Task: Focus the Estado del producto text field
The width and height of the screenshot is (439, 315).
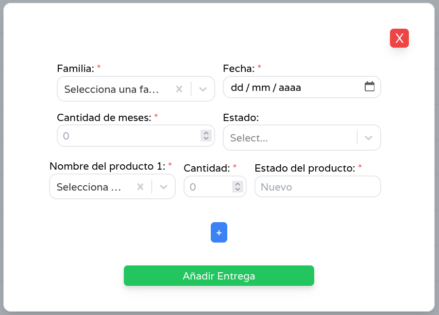Action: [x=318, y=187]
